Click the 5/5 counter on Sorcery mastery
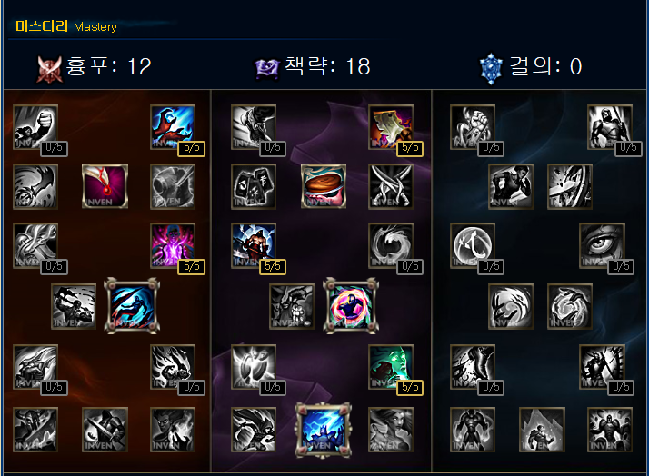This screenshot has width=649, height=476. click(191, 148)
